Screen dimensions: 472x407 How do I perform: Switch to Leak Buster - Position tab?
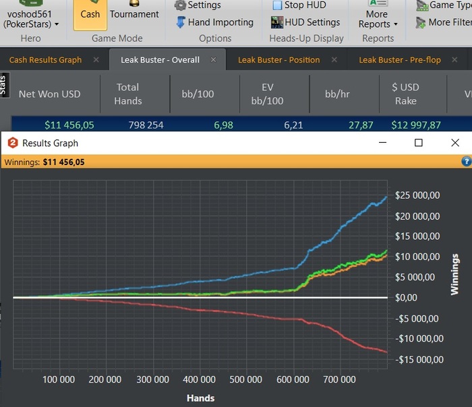tap(278, 60)
